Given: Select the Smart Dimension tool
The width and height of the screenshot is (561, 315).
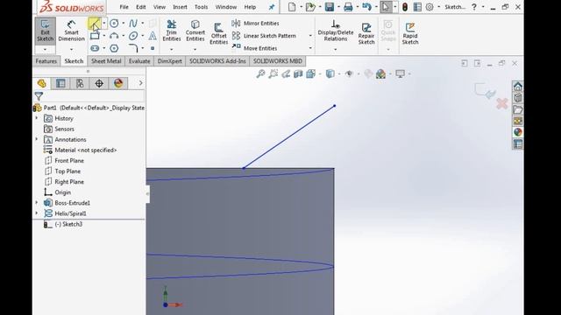Looking at the screenshot, I should click(x=71, y=31).
